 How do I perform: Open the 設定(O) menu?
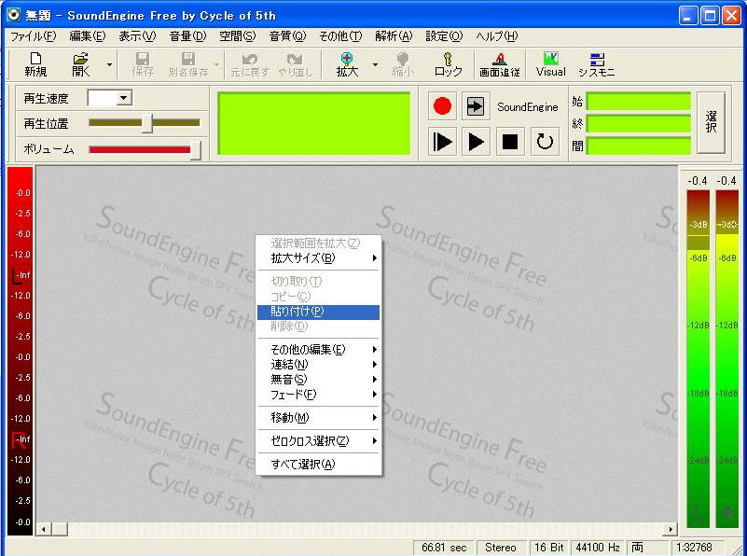point(444,36)
